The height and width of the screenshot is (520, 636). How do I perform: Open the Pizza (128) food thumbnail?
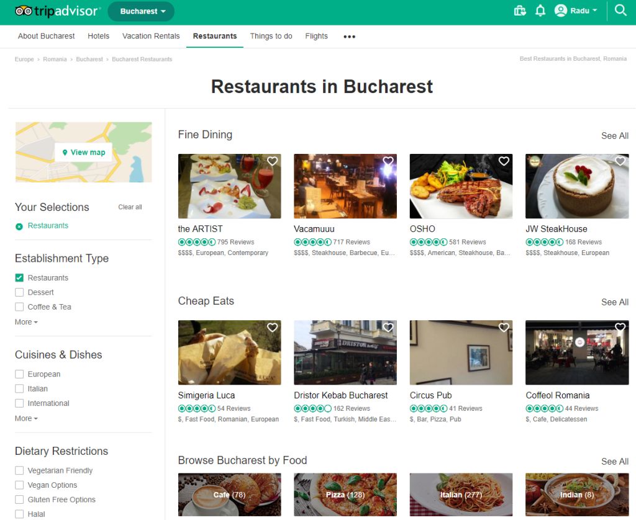coord(345,495)
